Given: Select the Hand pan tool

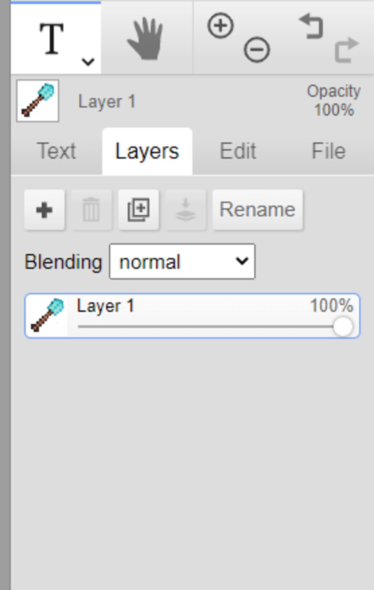Looking at the screenshot, I should click(x=146, y=38).
